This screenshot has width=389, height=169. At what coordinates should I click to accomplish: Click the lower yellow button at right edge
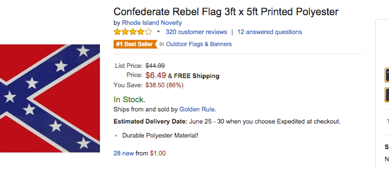(386, 94)
